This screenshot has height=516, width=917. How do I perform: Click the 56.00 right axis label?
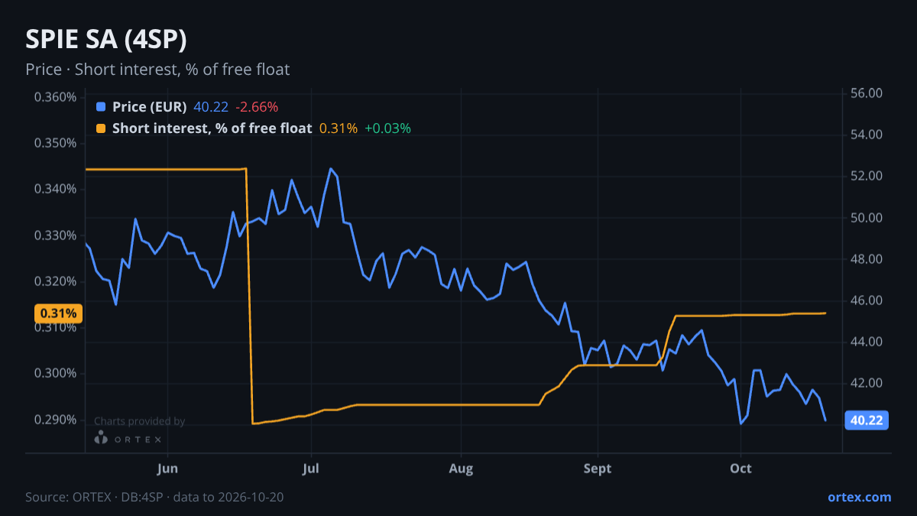tap(867, 93)
